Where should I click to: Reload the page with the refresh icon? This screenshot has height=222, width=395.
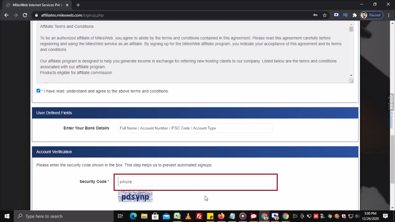(25, 15)
